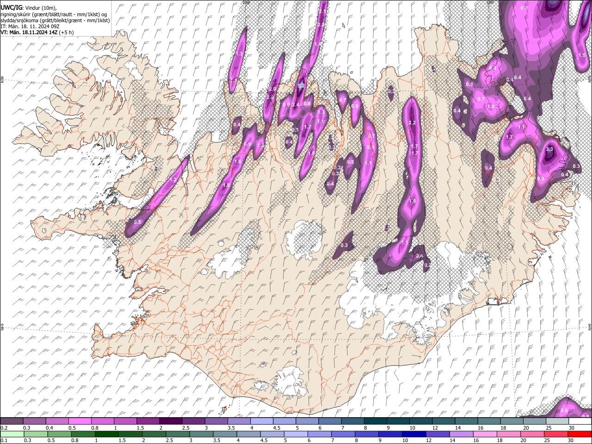Pick the lower legend row deep blue swatch at 10

point(414,434)
